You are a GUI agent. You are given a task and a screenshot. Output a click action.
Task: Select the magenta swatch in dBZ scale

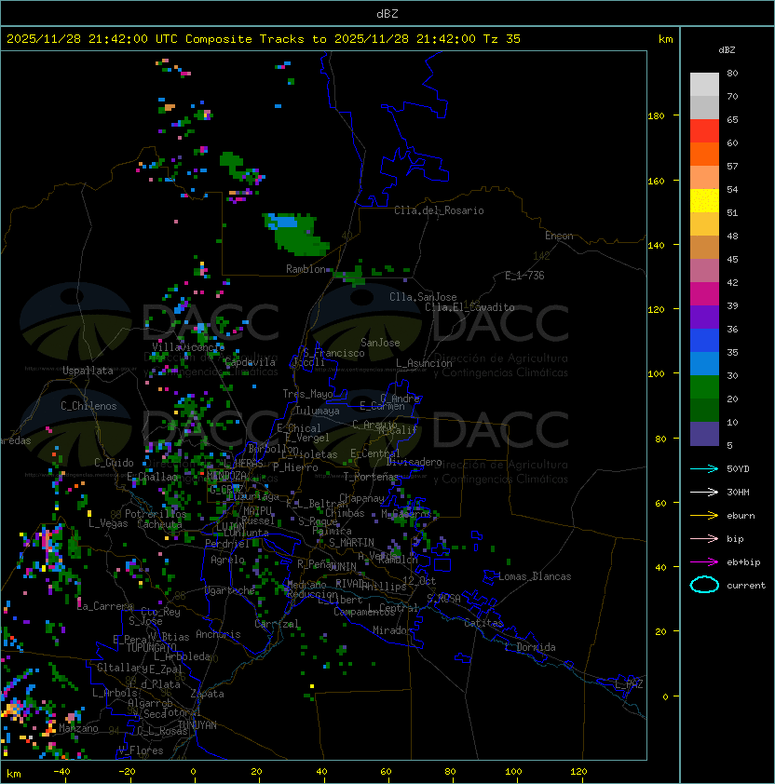click(704, 294)
